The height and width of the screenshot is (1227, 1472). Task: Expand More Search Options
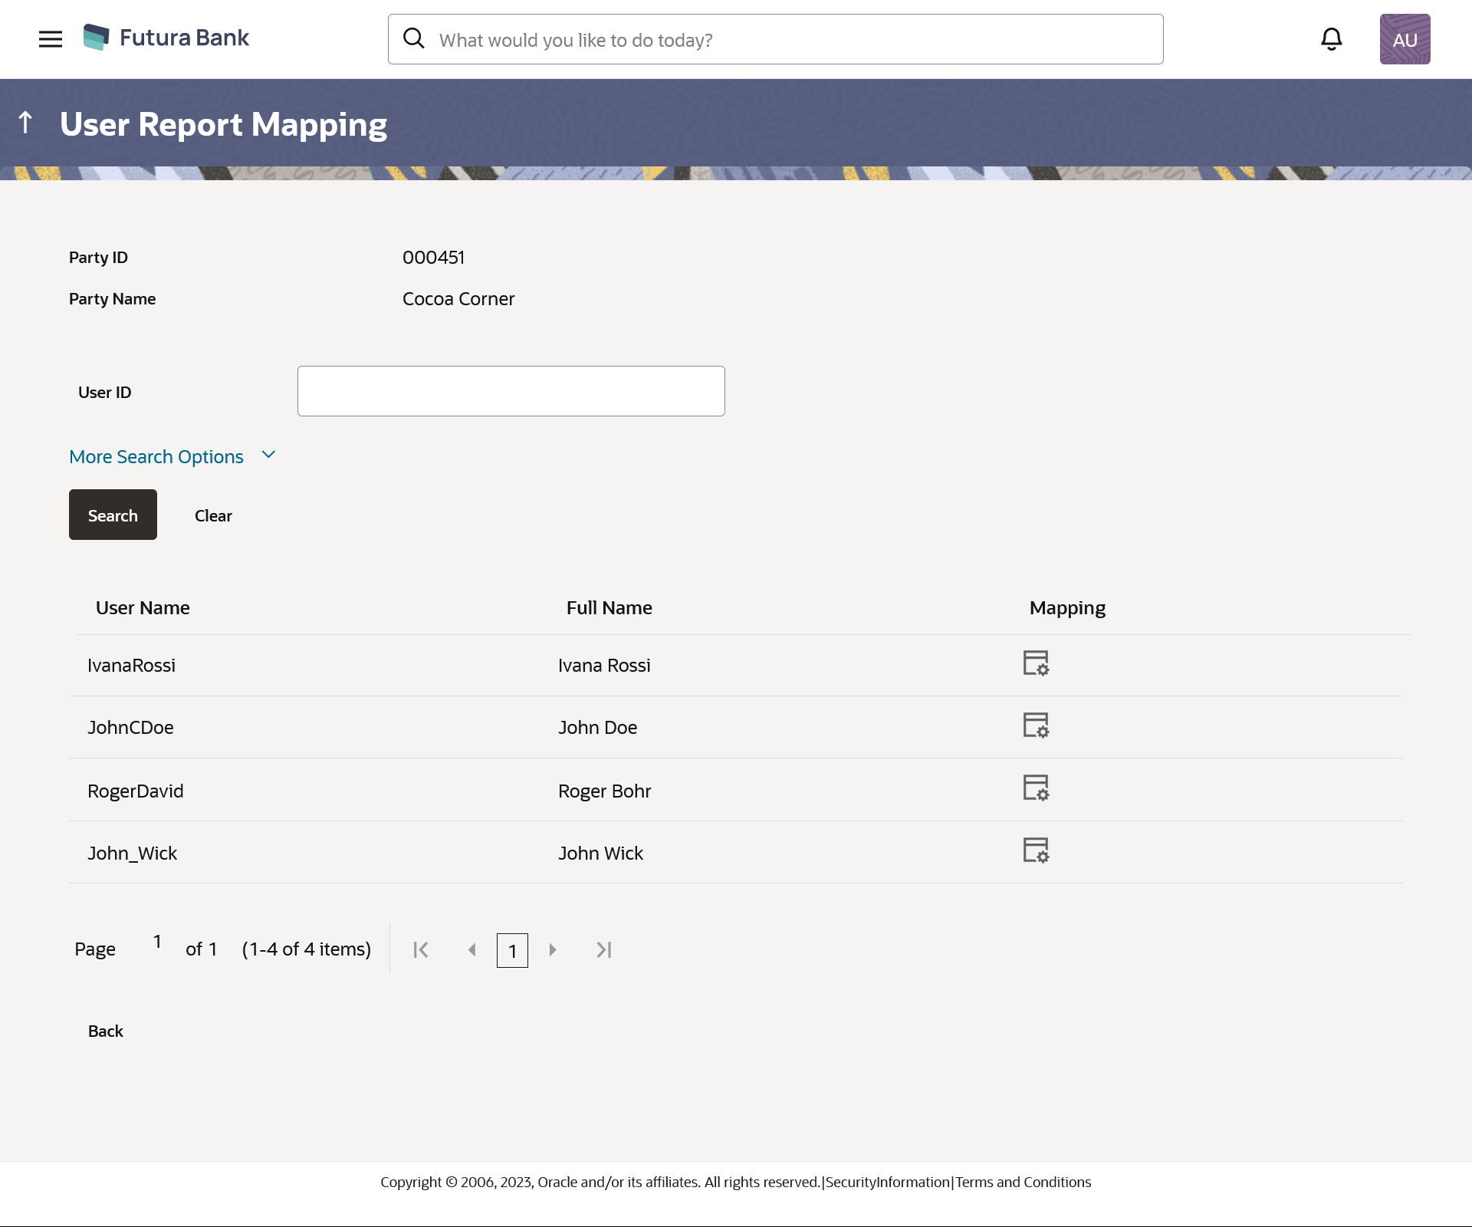(x=156, y=457)
